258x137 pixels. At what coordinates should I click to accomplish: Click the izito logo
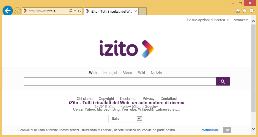[x=127, y=49]
